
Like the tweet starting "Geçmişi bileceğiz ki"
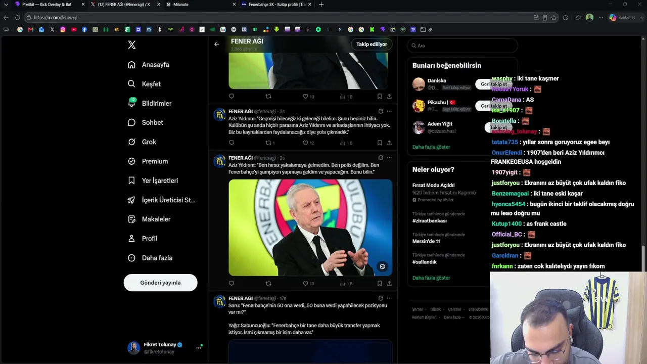coord(308,143)
